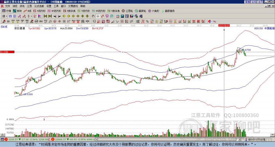
Task: Toggle the 权 adjustment icon
Action: [35, 16]
